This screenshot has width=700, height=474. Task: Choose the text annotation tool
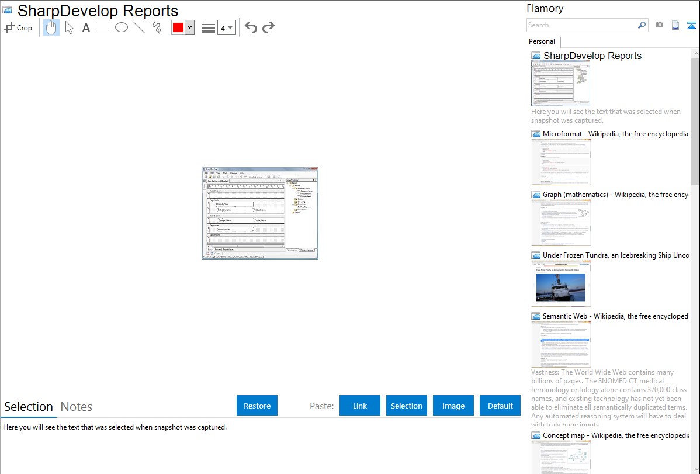coord(86,27)
